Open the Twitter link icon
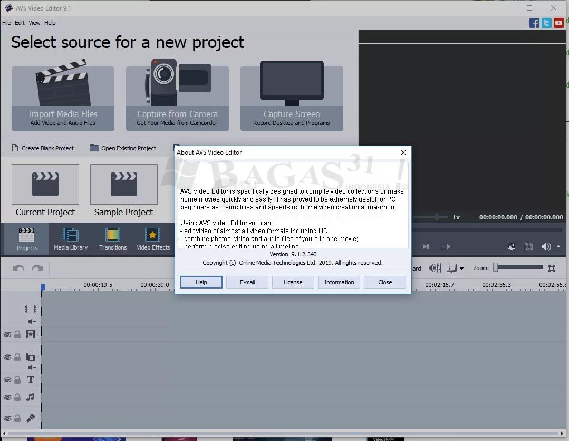This screenshot has width=569, height=441. pyautogui.click(x=546, y=23)
